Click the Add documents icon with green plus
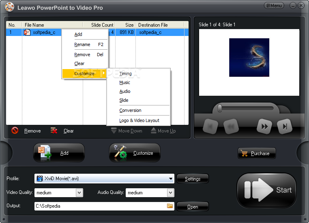The image size is (309, 223). (45, 153)
